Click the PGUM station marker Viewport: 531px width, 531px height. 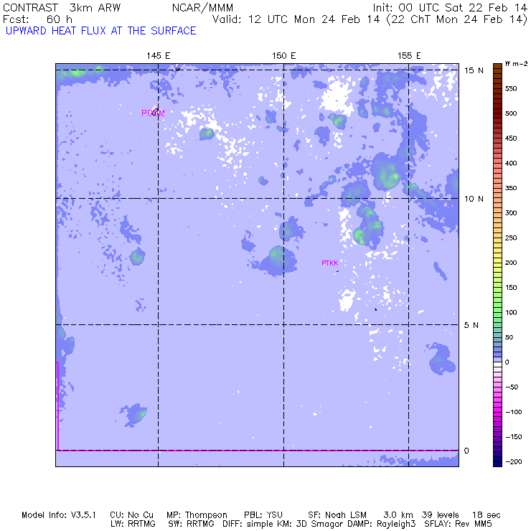pyautogui.click(x=153, y=113)
